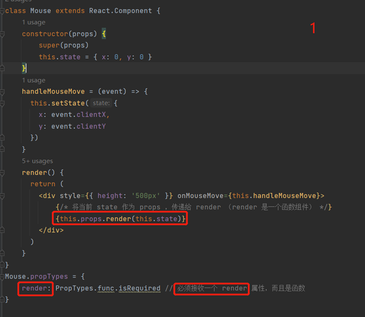The width and height of the screenshot is (365, 317).
Task: Fold the this.setState call block
Action: [2, 104]
